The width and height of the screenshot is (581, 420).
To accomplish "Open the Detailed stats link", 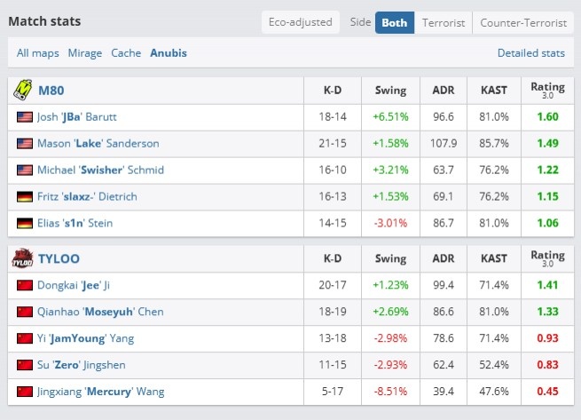I will [531, 53].
